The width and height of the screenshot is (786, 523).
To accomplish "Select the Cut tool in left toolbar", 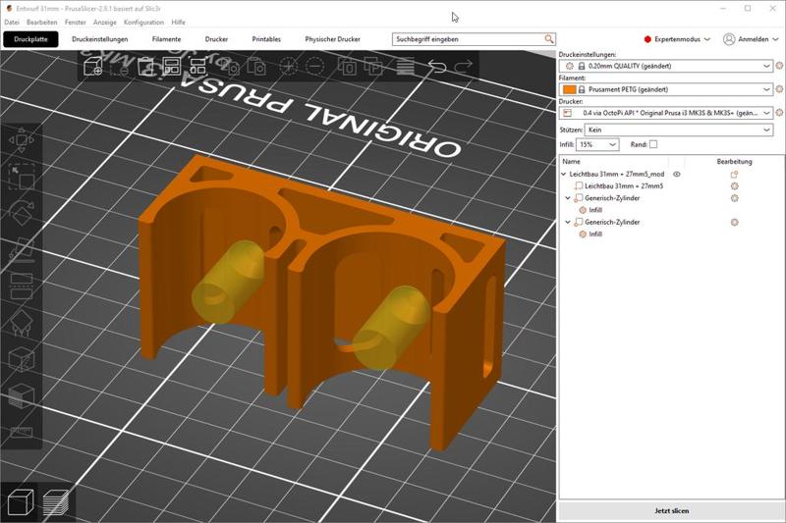I will [21, 286].
